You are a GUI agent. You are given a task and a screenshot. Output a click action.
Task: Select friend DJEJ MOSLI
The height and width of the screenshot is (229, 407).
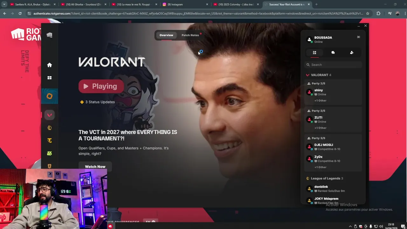pos(333,147)
